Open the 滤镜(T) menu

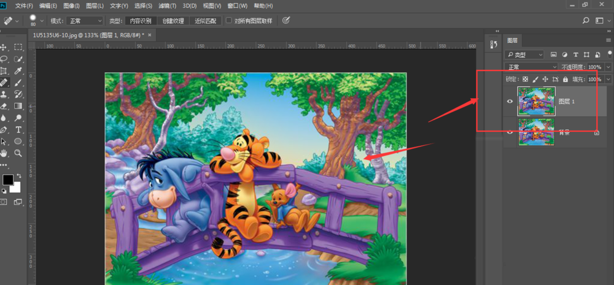click(166, 6)
